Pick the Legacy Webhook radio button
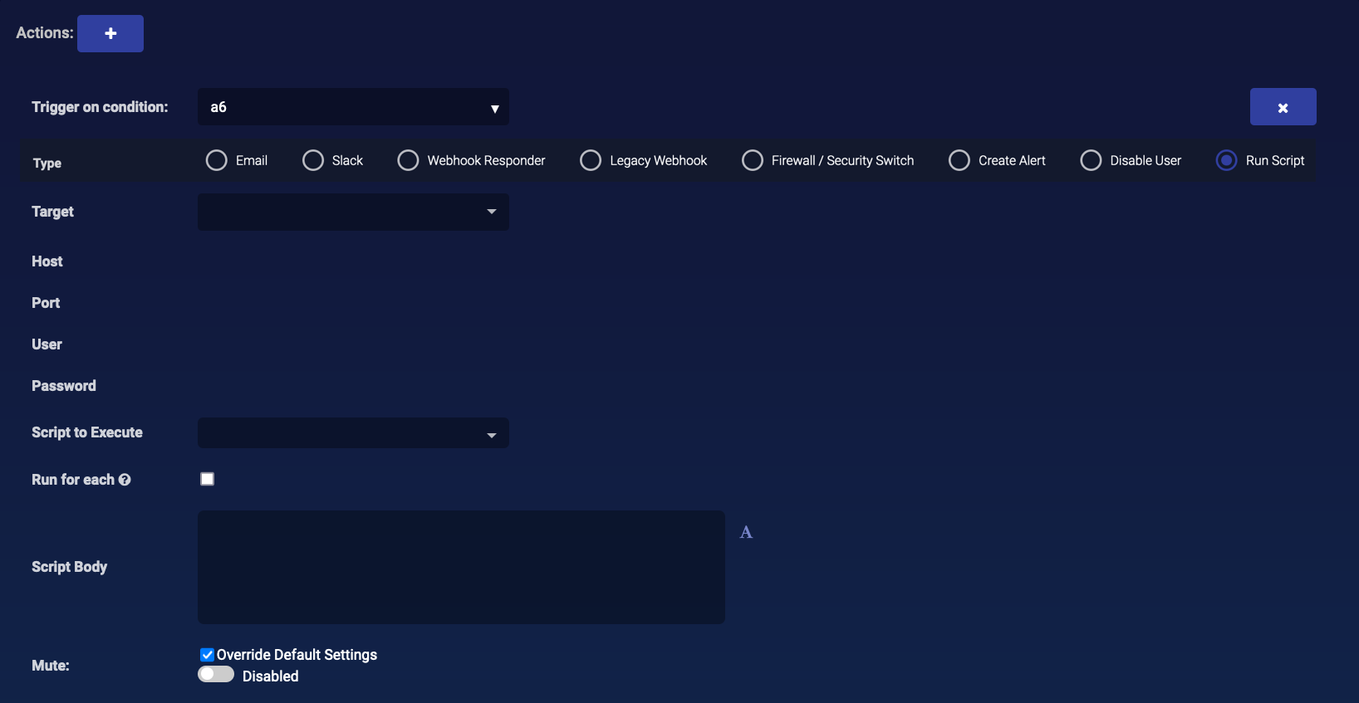The width and height of the screenshot is (1359, 703). coord(591,160)
